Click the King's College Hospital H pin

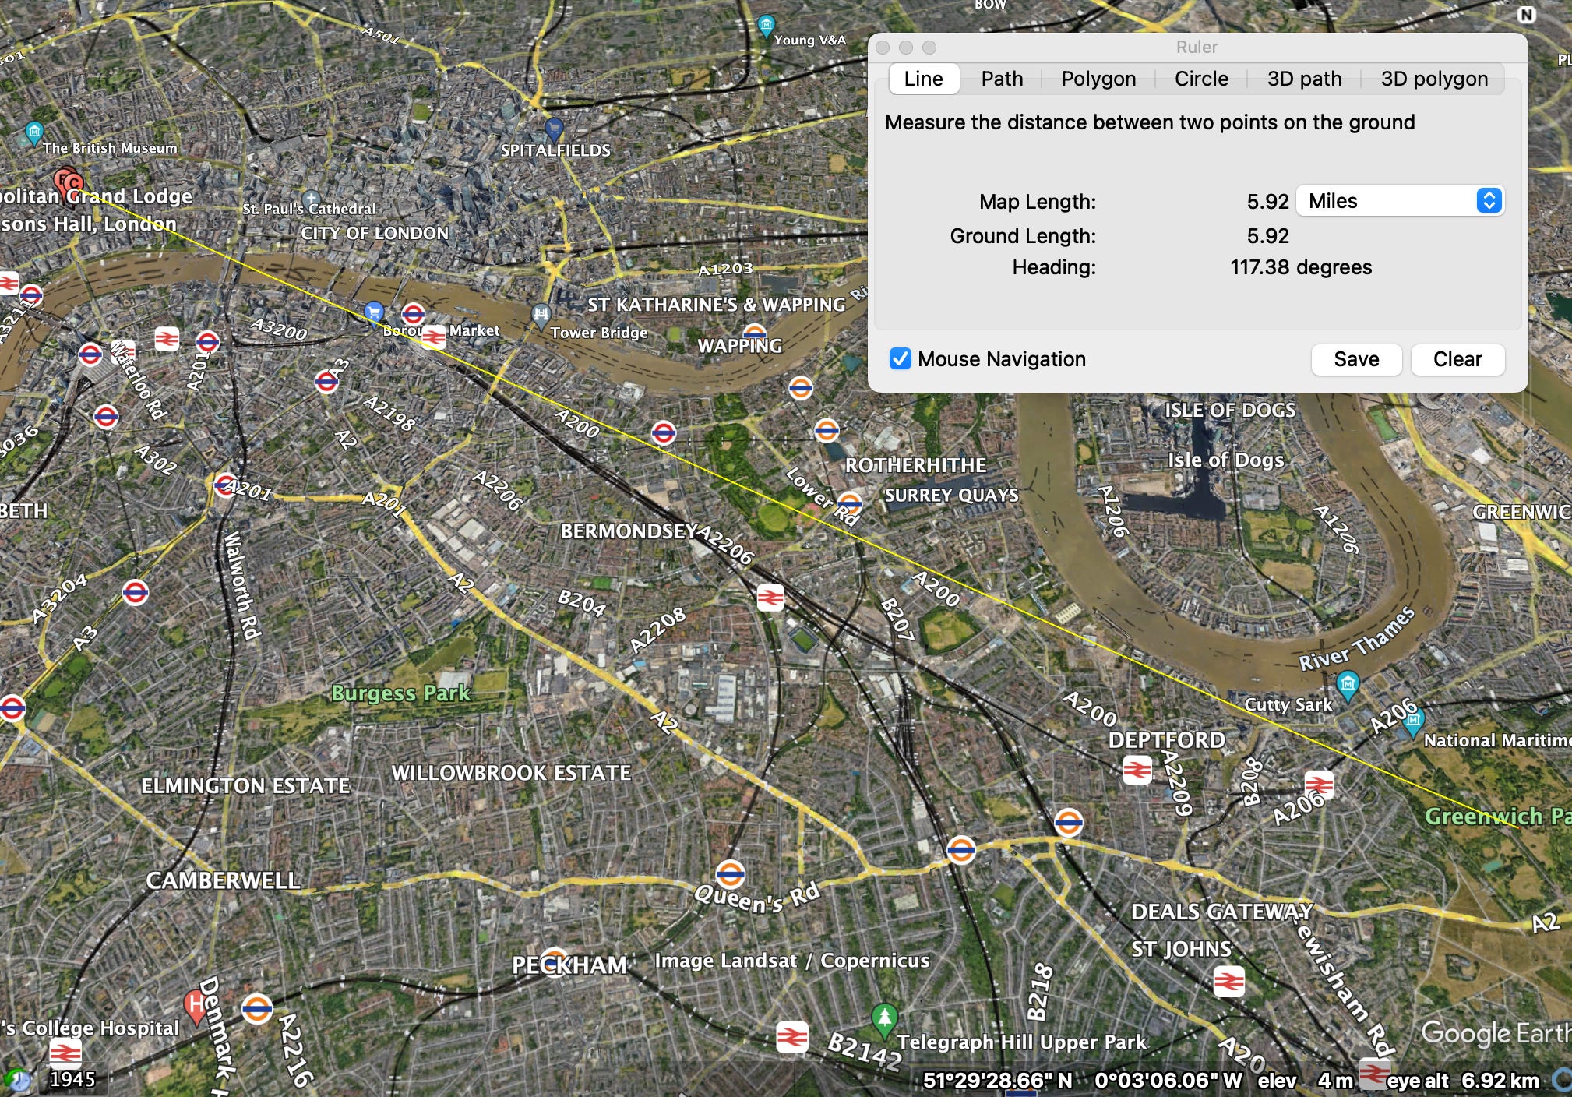click(196, 1005)
